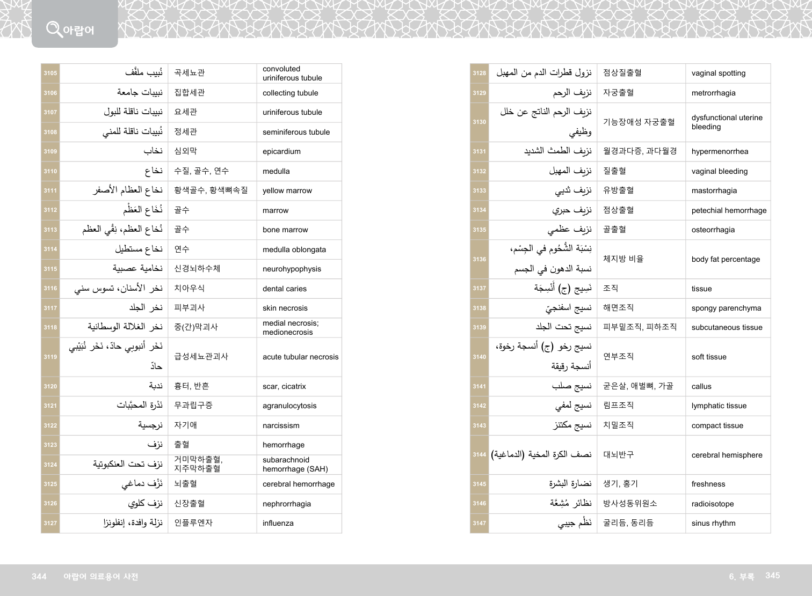Select the 'petechial hemorrhage' term
The width and height of the screenshot is (812, 596).
click(729, 210)
